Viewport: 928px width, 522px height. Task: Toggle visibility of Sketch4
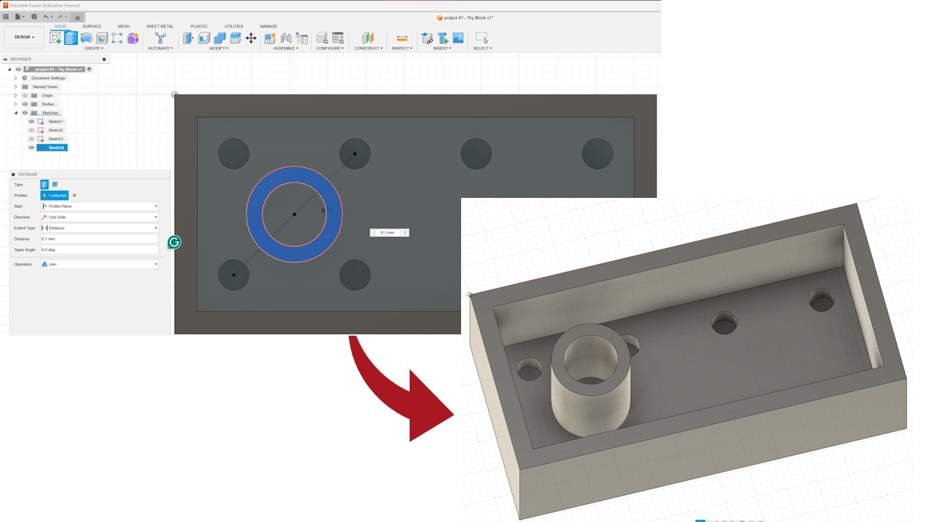31,148
